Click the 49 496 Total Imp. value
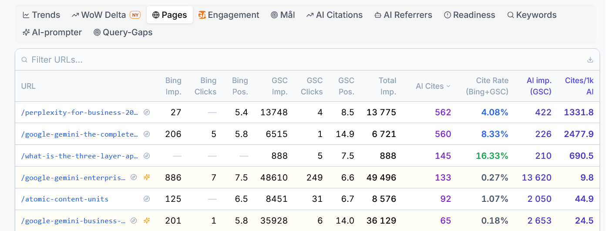 click(x=381, y=177)
